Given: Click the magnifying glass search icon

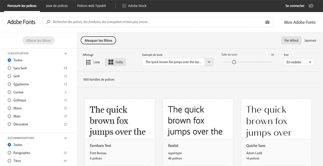Looking at the screenshot, I should [x=48, y=22].
